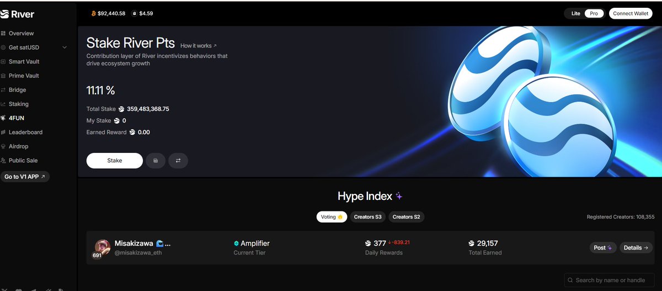This screenshot has height=291, width=662.
Task: Click the Smart Vault sidebar icon
Action: pyautogui.click(x=3, y=62)
